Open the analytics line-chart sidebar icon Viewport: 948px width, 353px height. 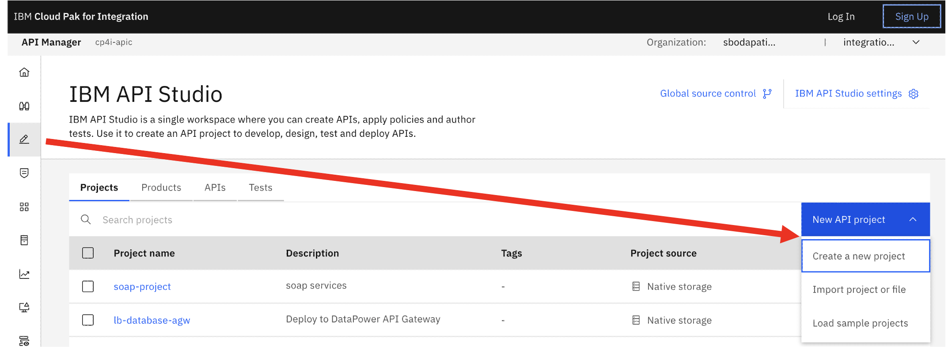pyautogui.click(x=24, y=274)
